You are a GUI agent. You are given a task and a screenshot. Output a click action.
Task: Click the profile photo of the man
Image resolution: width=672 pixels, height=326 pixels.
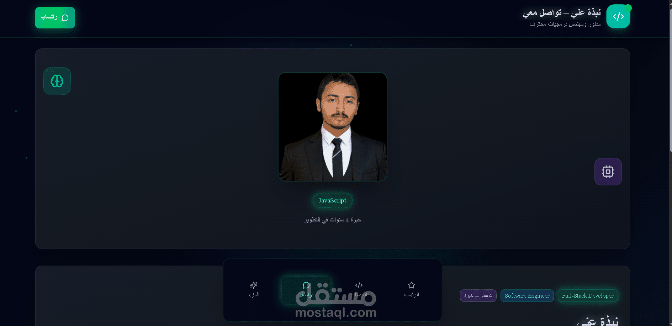pyautogui.click(x=332, y=127)
